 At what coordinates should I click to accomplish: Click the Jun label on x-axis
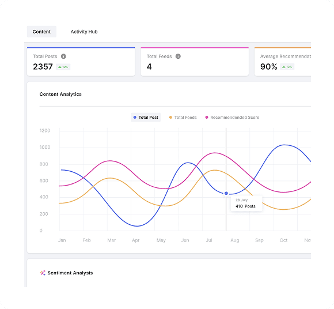coord(185,240)
